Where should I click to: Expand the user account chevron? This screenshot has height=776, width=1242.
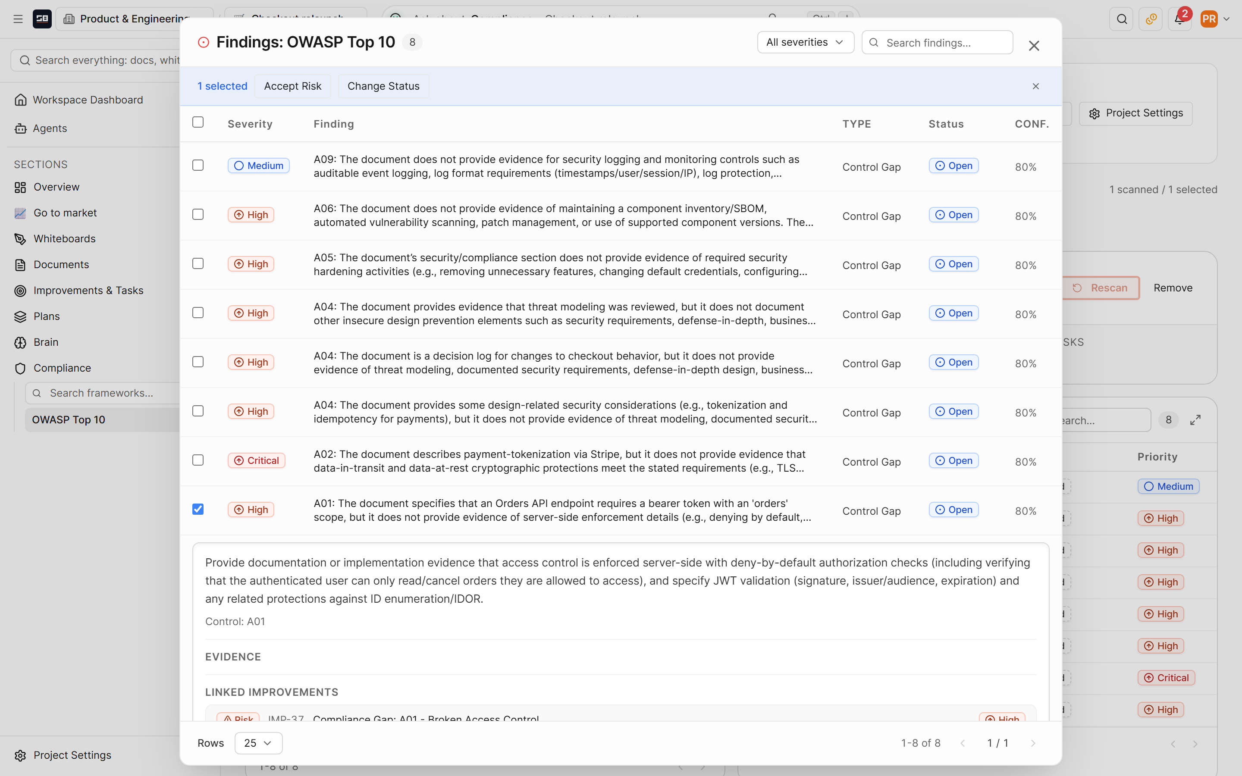click(x=1226, y=19)
